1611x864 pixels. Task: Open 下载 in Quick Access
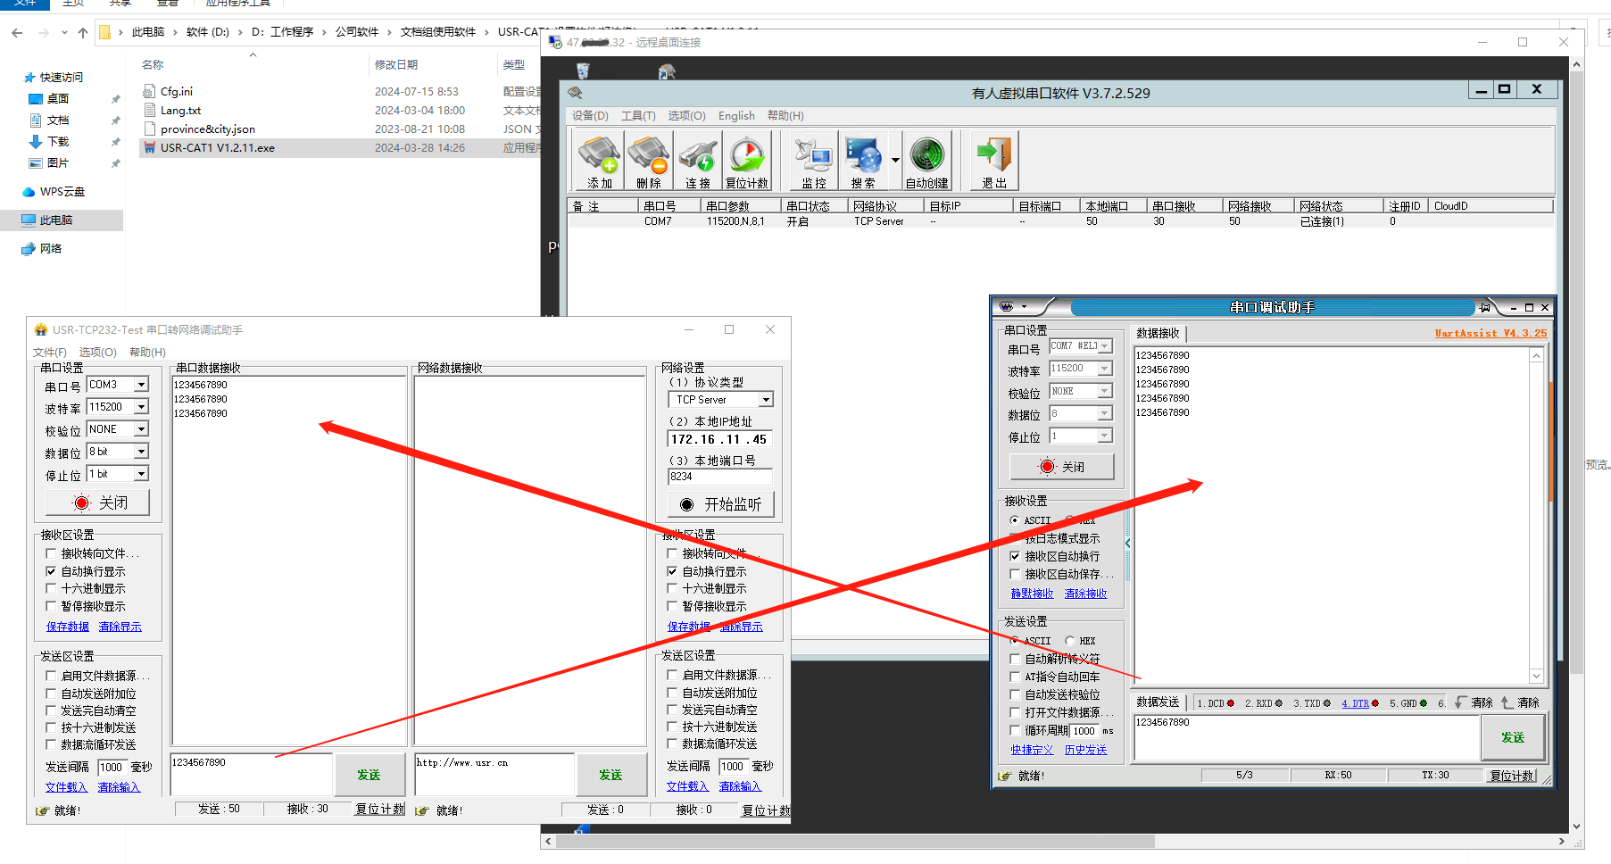58,142
